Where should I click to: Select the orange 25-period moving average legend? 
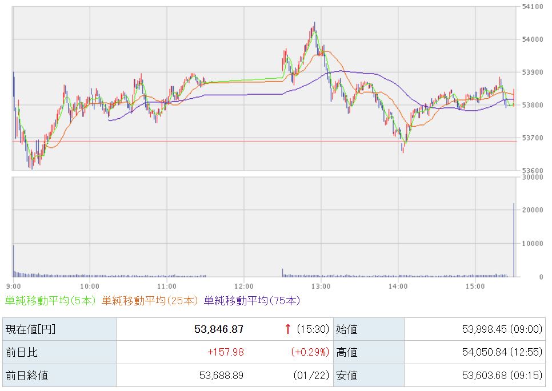tap(150, 300)
